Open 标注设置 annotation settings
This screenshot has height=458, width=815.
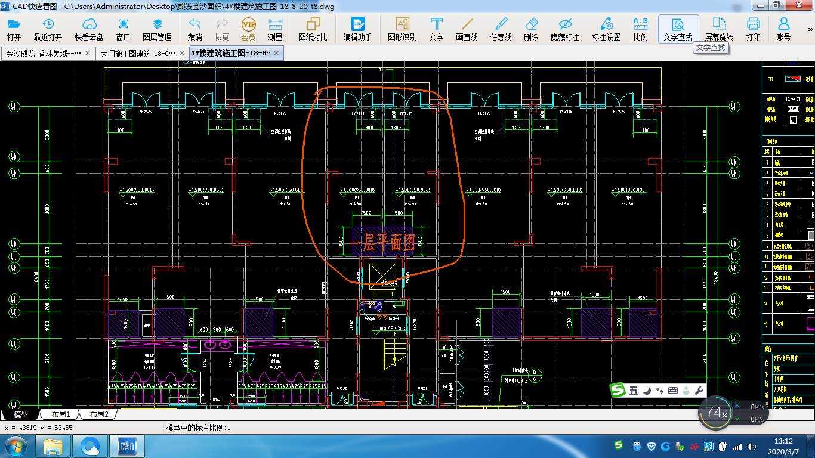607,29
